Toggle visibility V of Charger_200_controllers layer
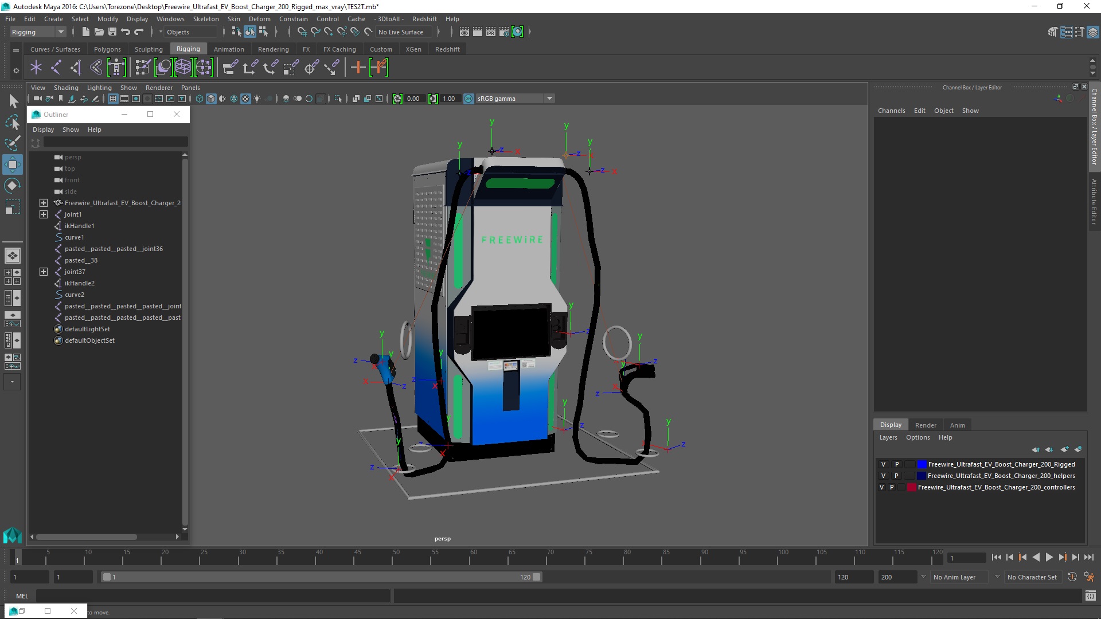 (882, 487)
